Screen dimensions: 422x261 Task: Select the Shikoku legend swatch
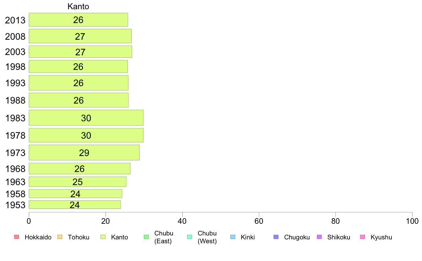point(319,237)
